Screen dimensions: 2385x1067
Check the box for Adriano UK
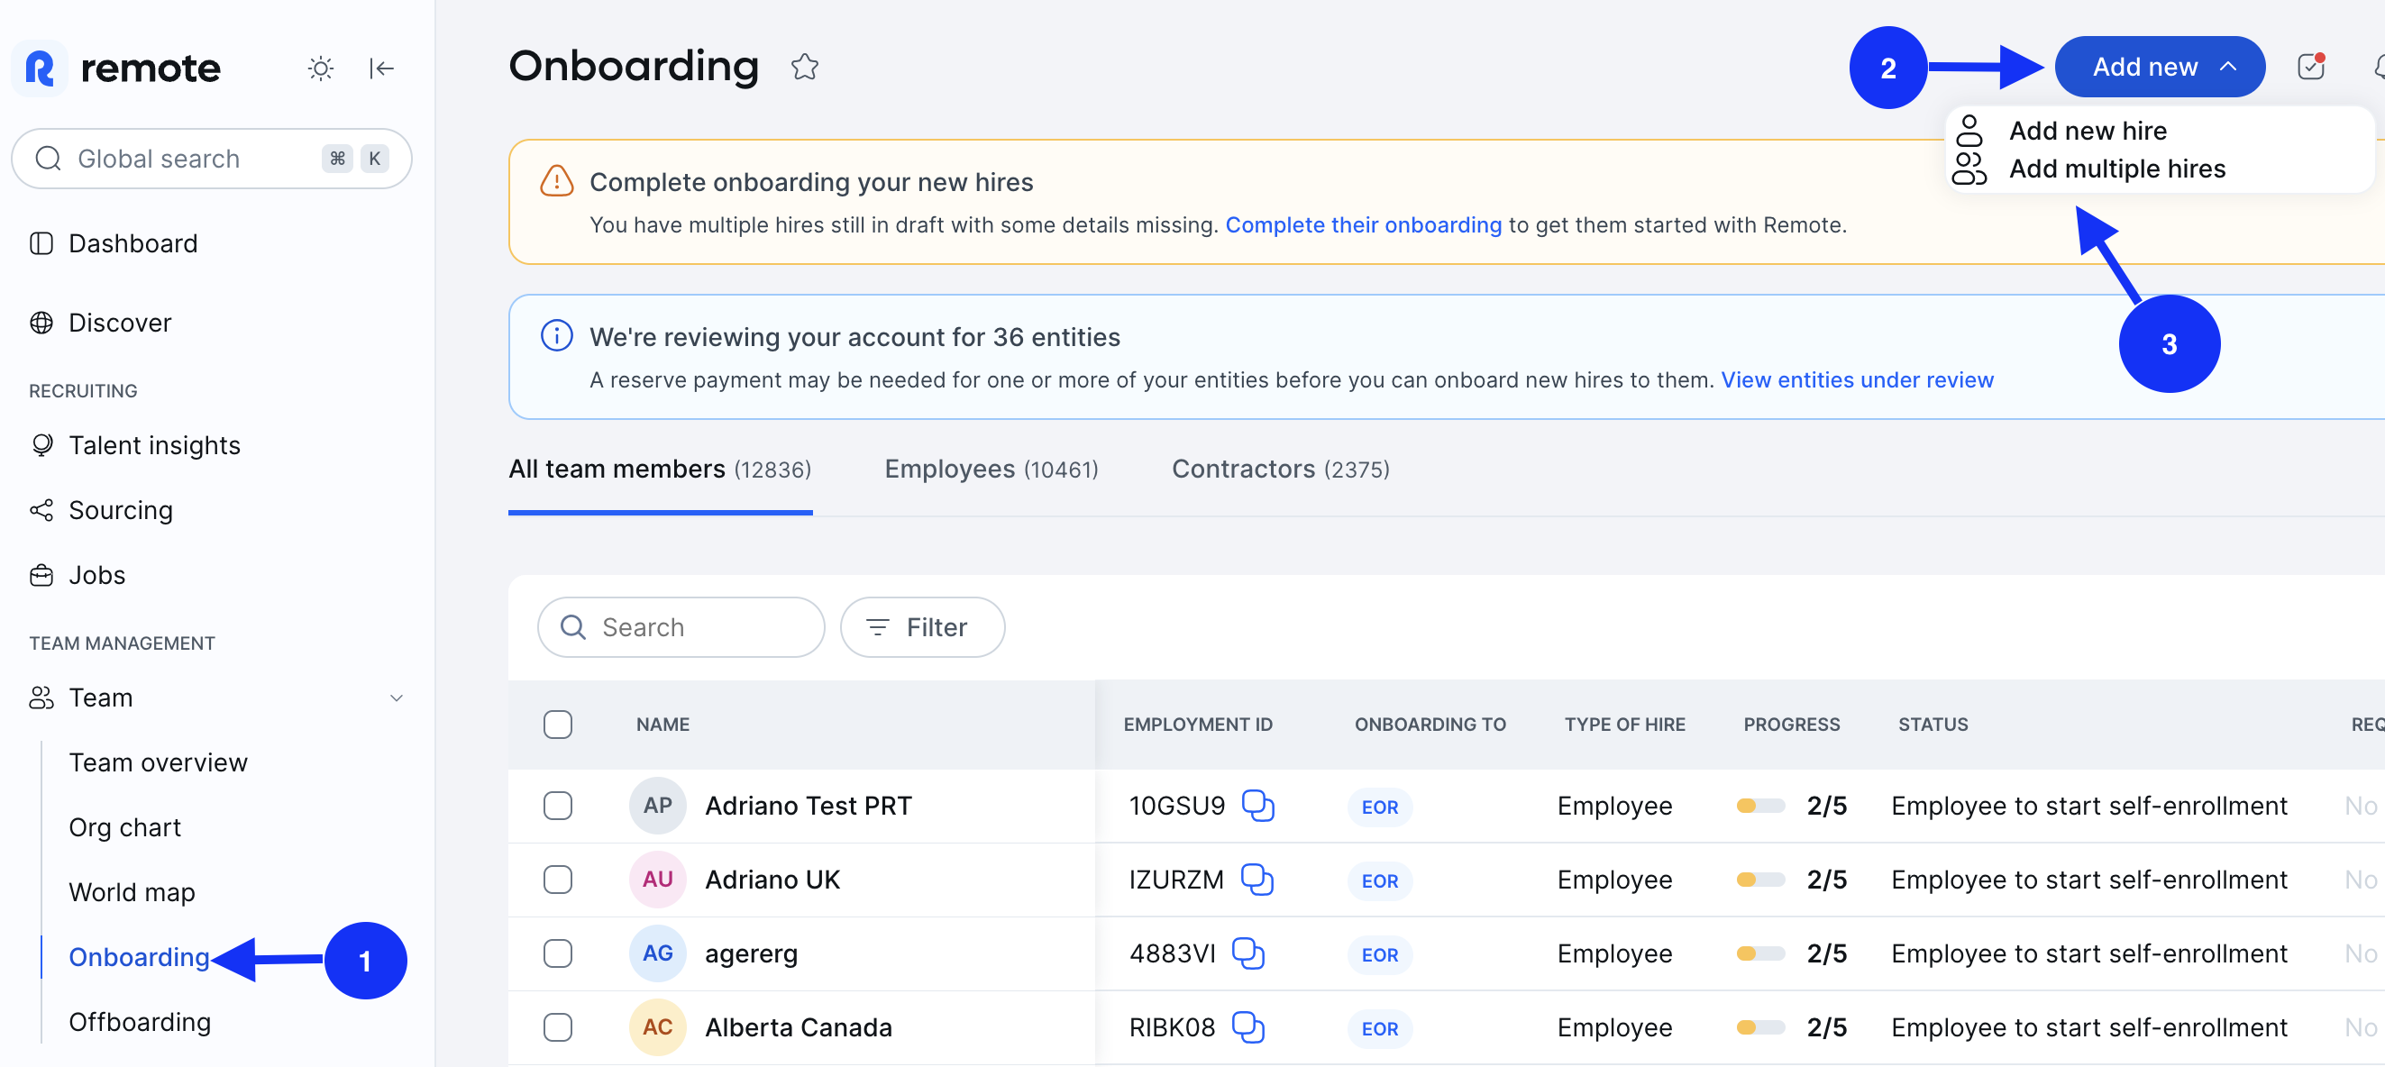coord(557,880)
